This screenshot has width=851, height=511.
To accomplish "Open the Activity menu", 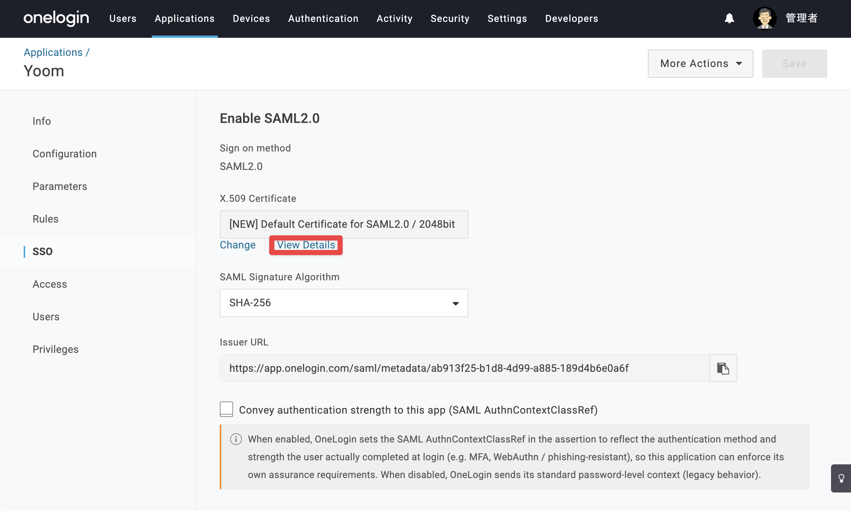I will click(394, 19).
